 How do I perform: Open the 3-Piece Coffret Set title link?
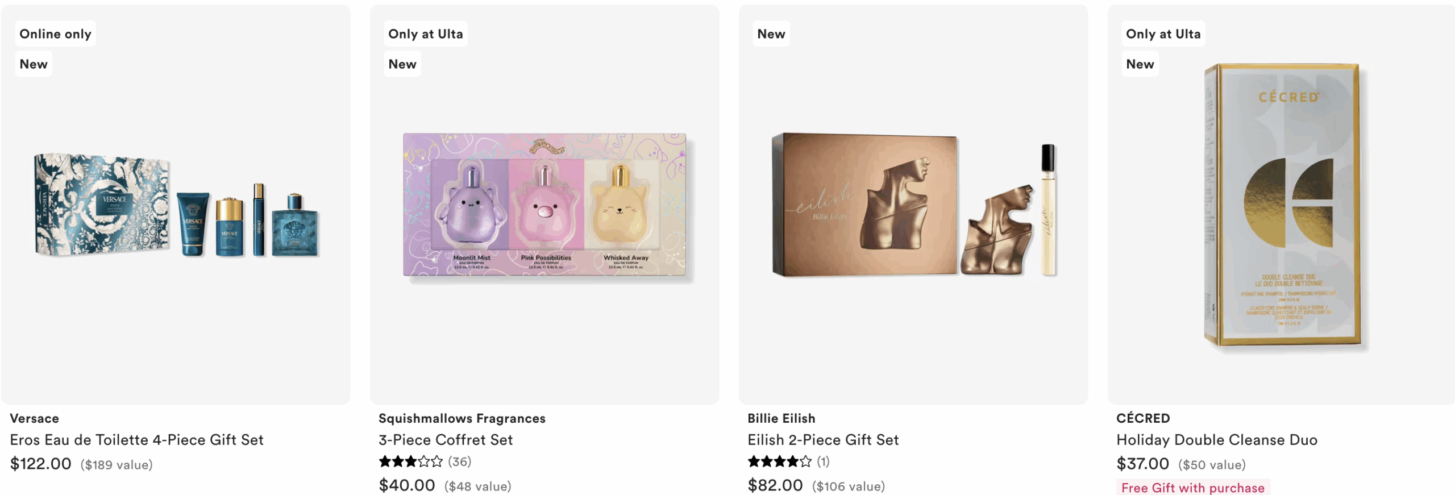446,440
